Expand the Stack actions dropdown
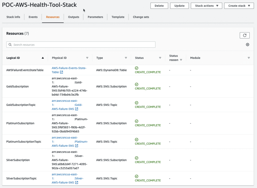This screenshot has width=257, height=188. click(x=206, y=6)
